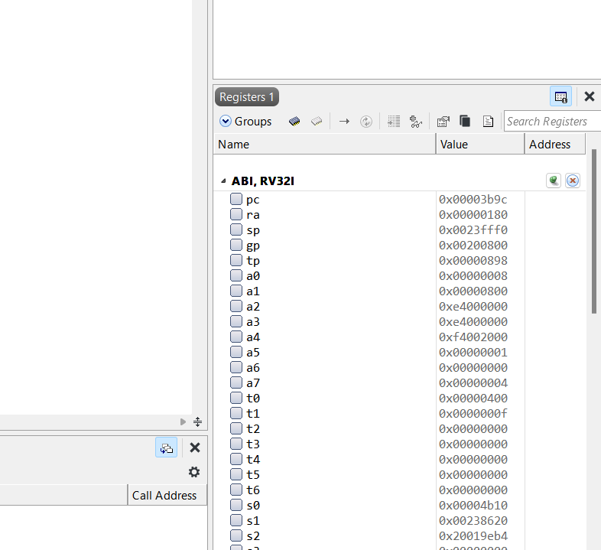Open the gear settings icon in lower-left panel

click(194, 472)
